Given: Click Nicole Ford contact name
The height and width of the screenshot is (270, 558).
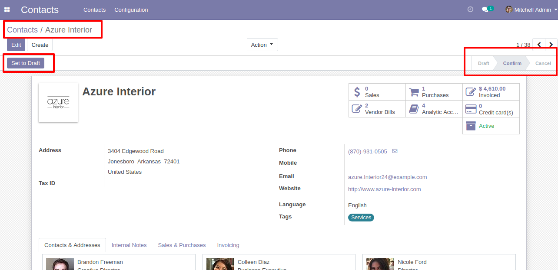Looking at the screenshot, I should click(x=412, y=262).
